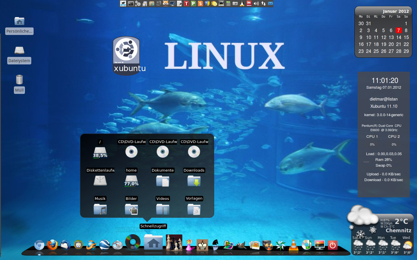Open the Downloads folder in popup
The width and height of the screenshot is (417, 260).
[x=194, y=181]
